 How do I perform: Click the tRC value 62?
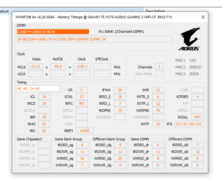(44, 131)
